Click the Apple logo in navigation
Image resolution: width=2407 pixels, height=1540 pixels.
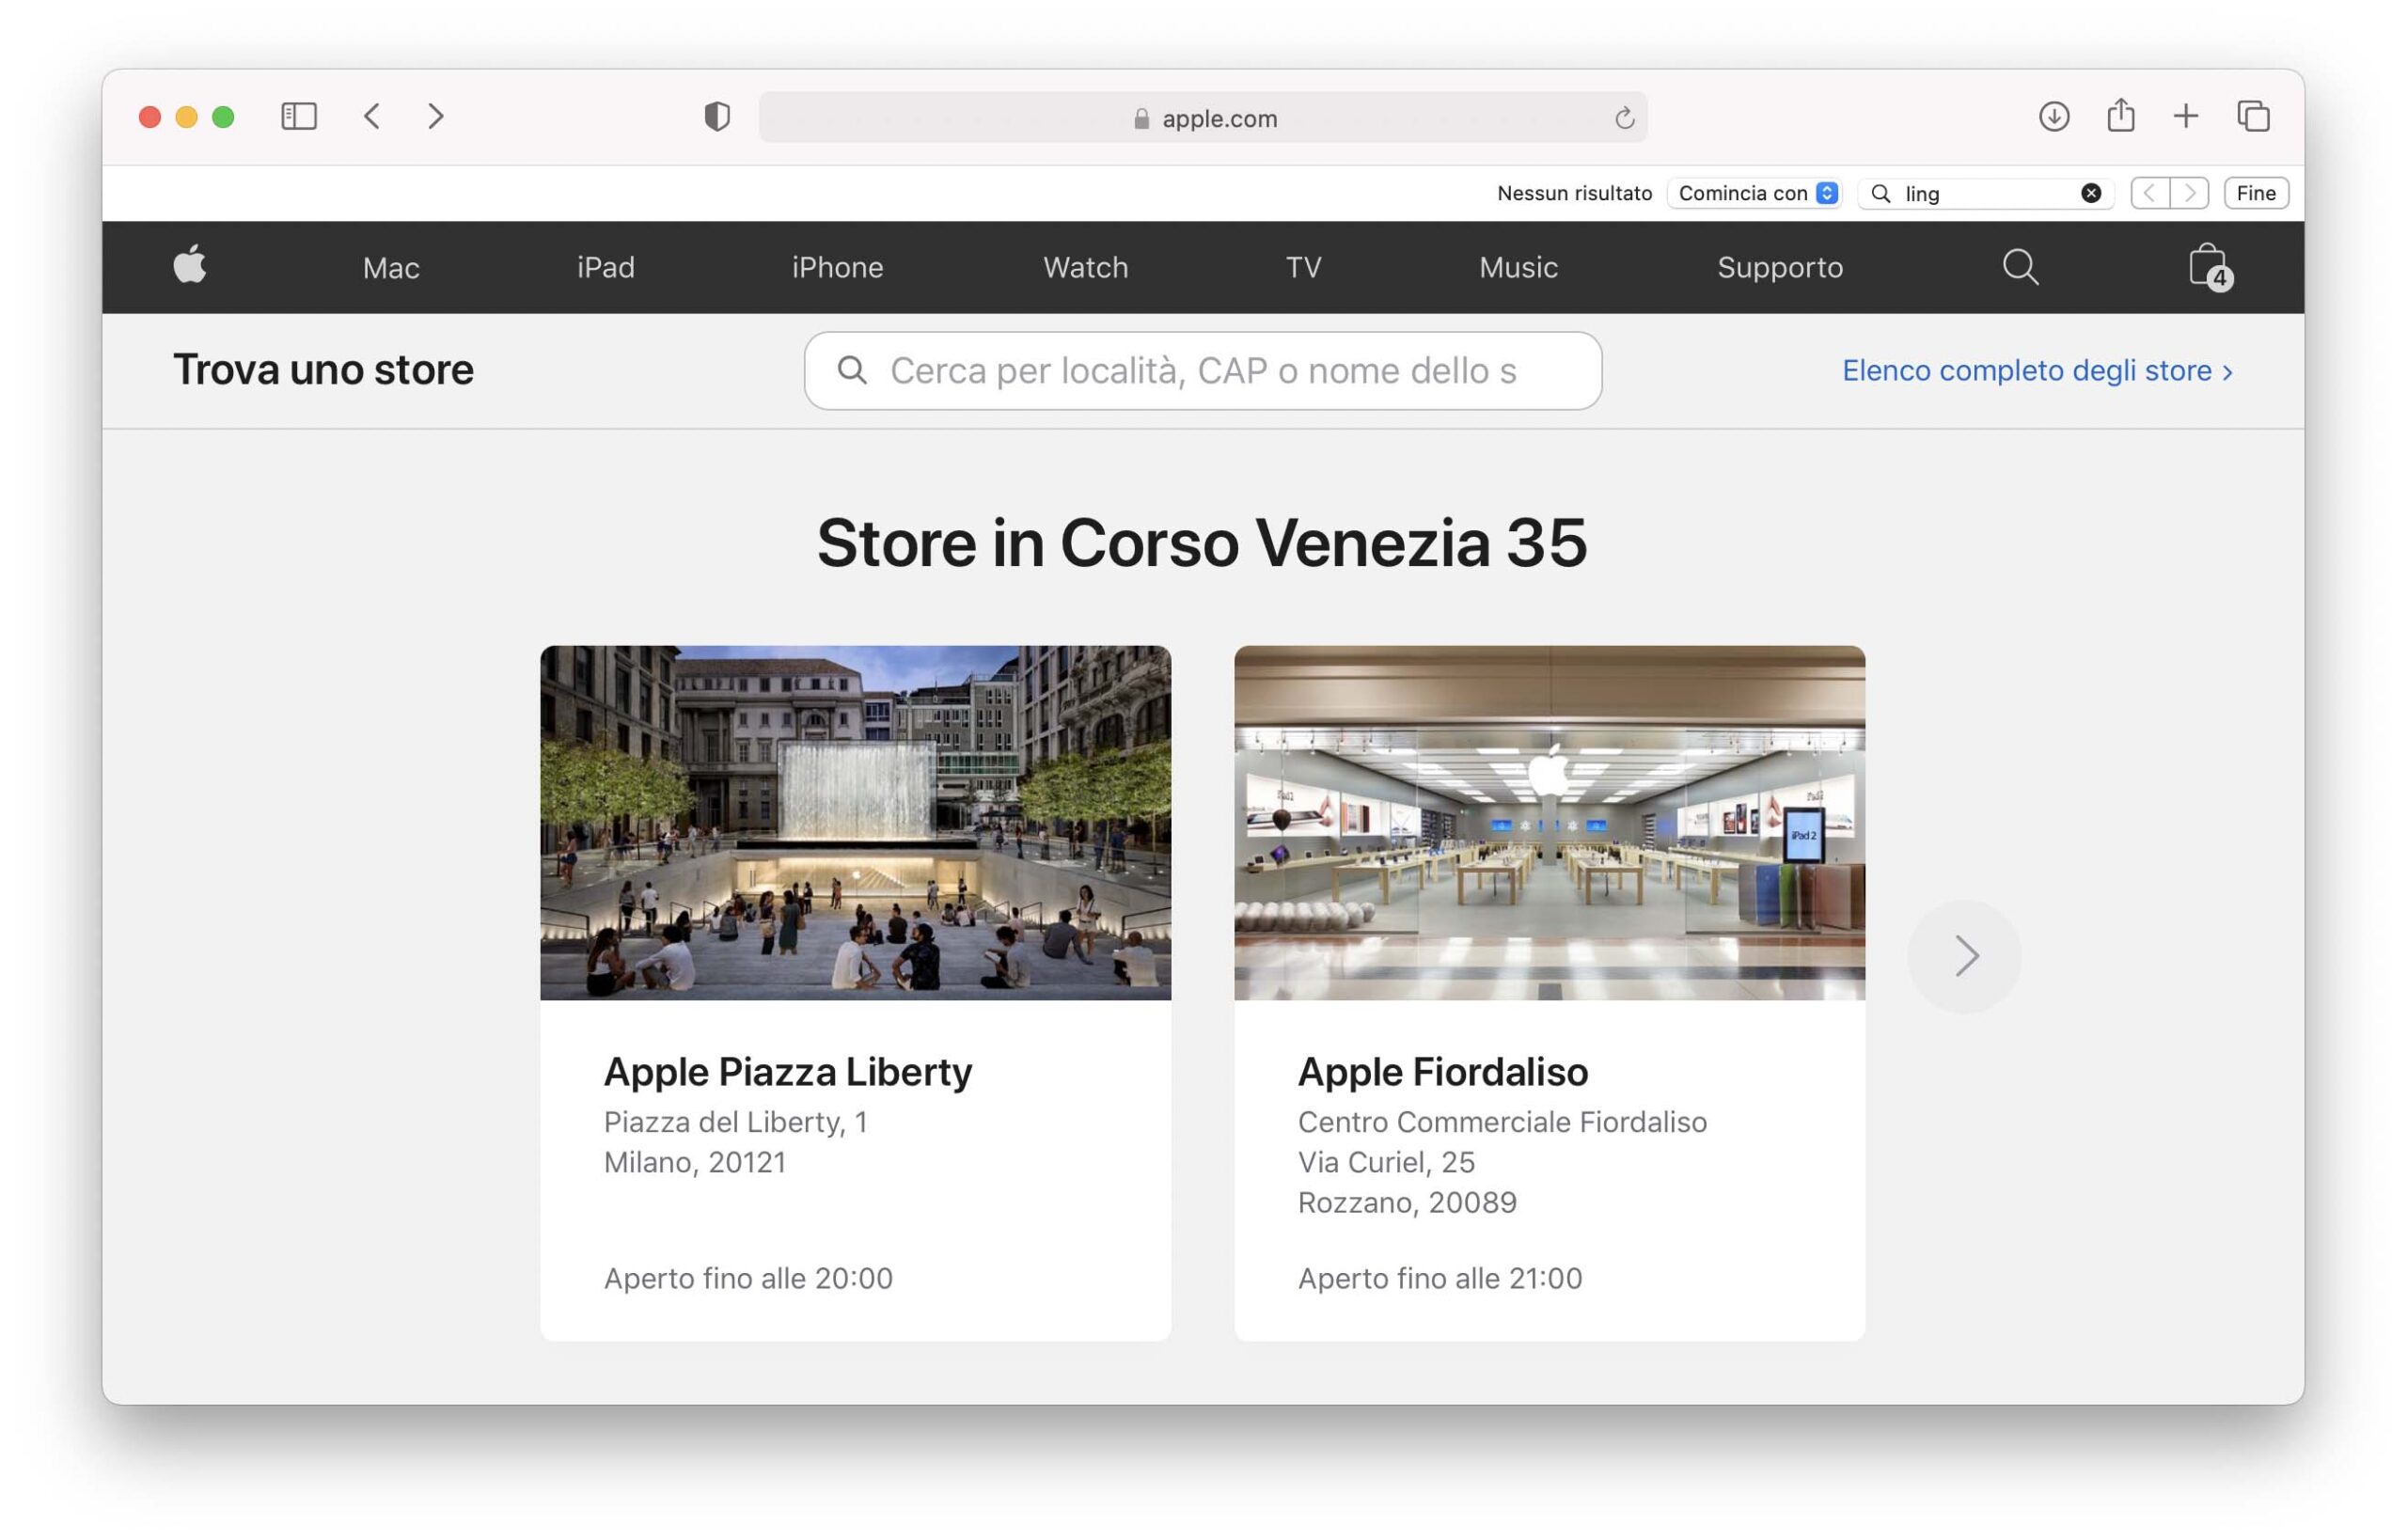(189, 266)
